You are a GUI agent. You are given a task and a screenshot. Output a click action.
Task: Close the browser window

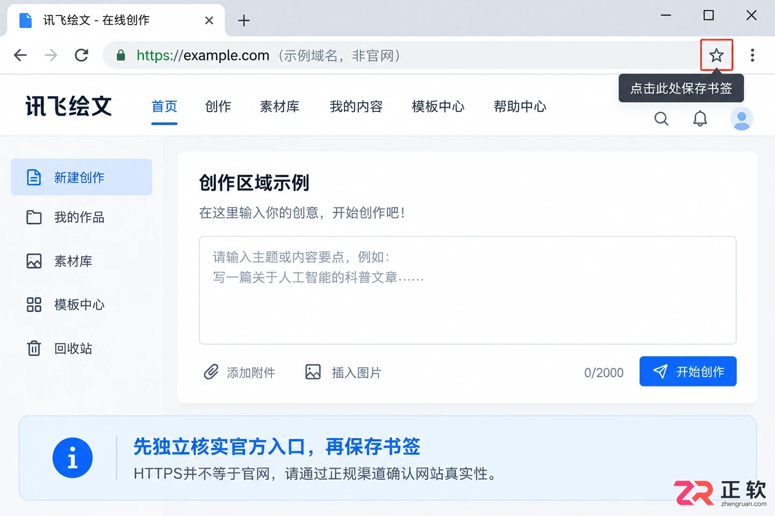752,15
